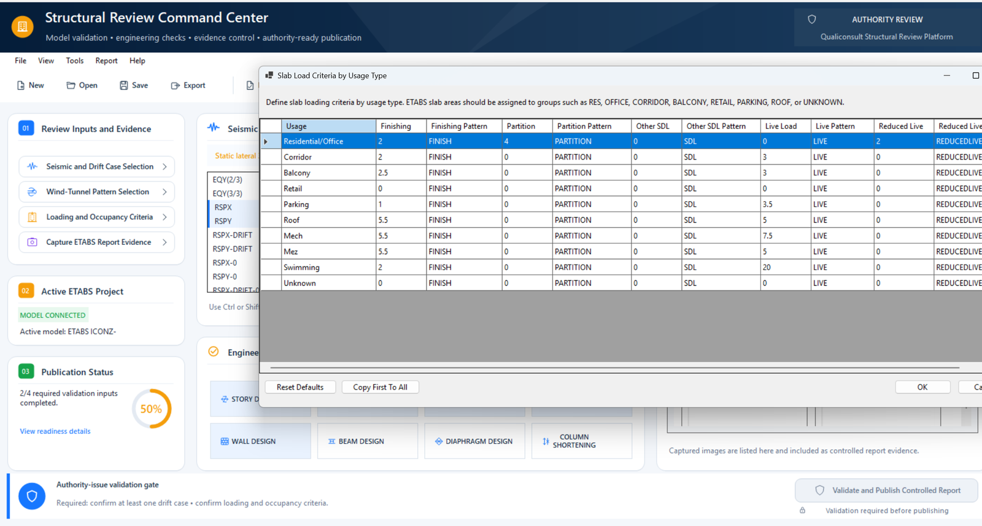
Task: Click the Diaphragm Design icon
Action: coord(439,441)
